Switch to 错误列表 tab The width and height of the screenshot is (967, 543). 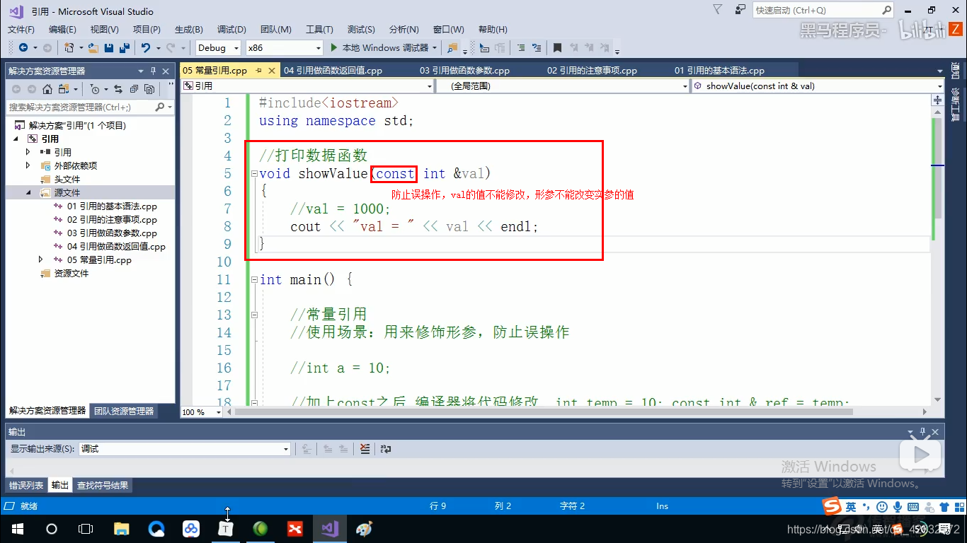pos(26,485)
